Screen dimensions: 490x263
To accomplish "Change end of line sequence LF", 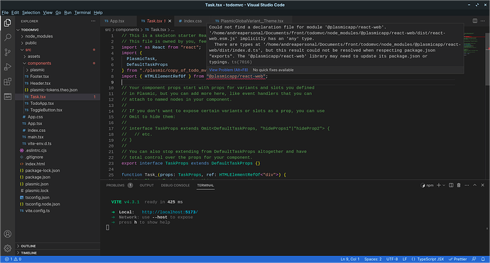I will point(405,259).
